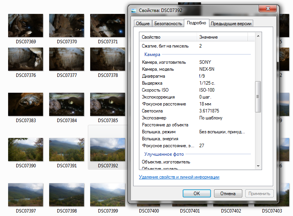293x216 pixels.
Task: Click the Свойство column header
Action: pyautogui.click(x=168, y=37)
